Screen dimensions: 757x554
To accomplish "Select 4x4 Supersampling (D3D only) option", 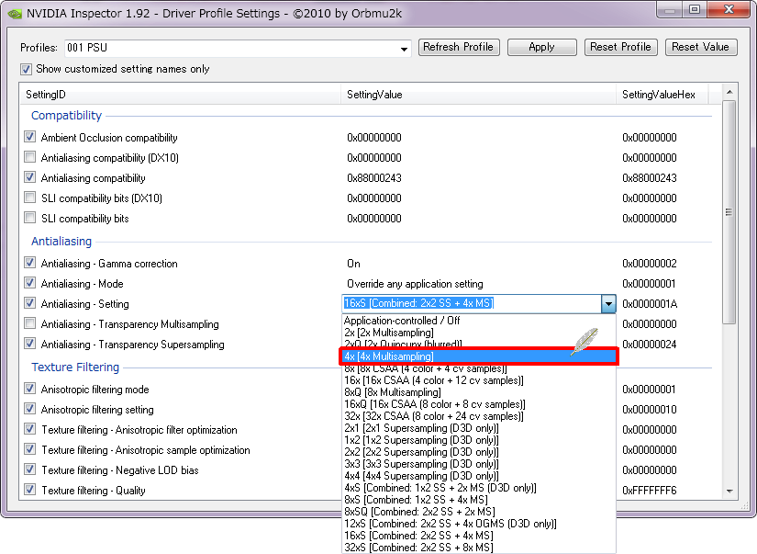I will [478, 476].
